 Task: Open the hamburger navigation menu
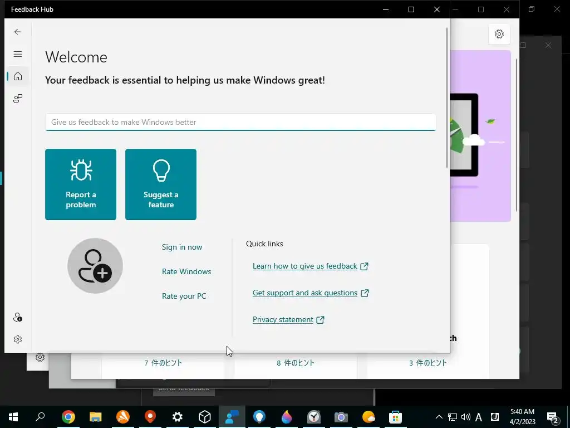pos(17,54)
